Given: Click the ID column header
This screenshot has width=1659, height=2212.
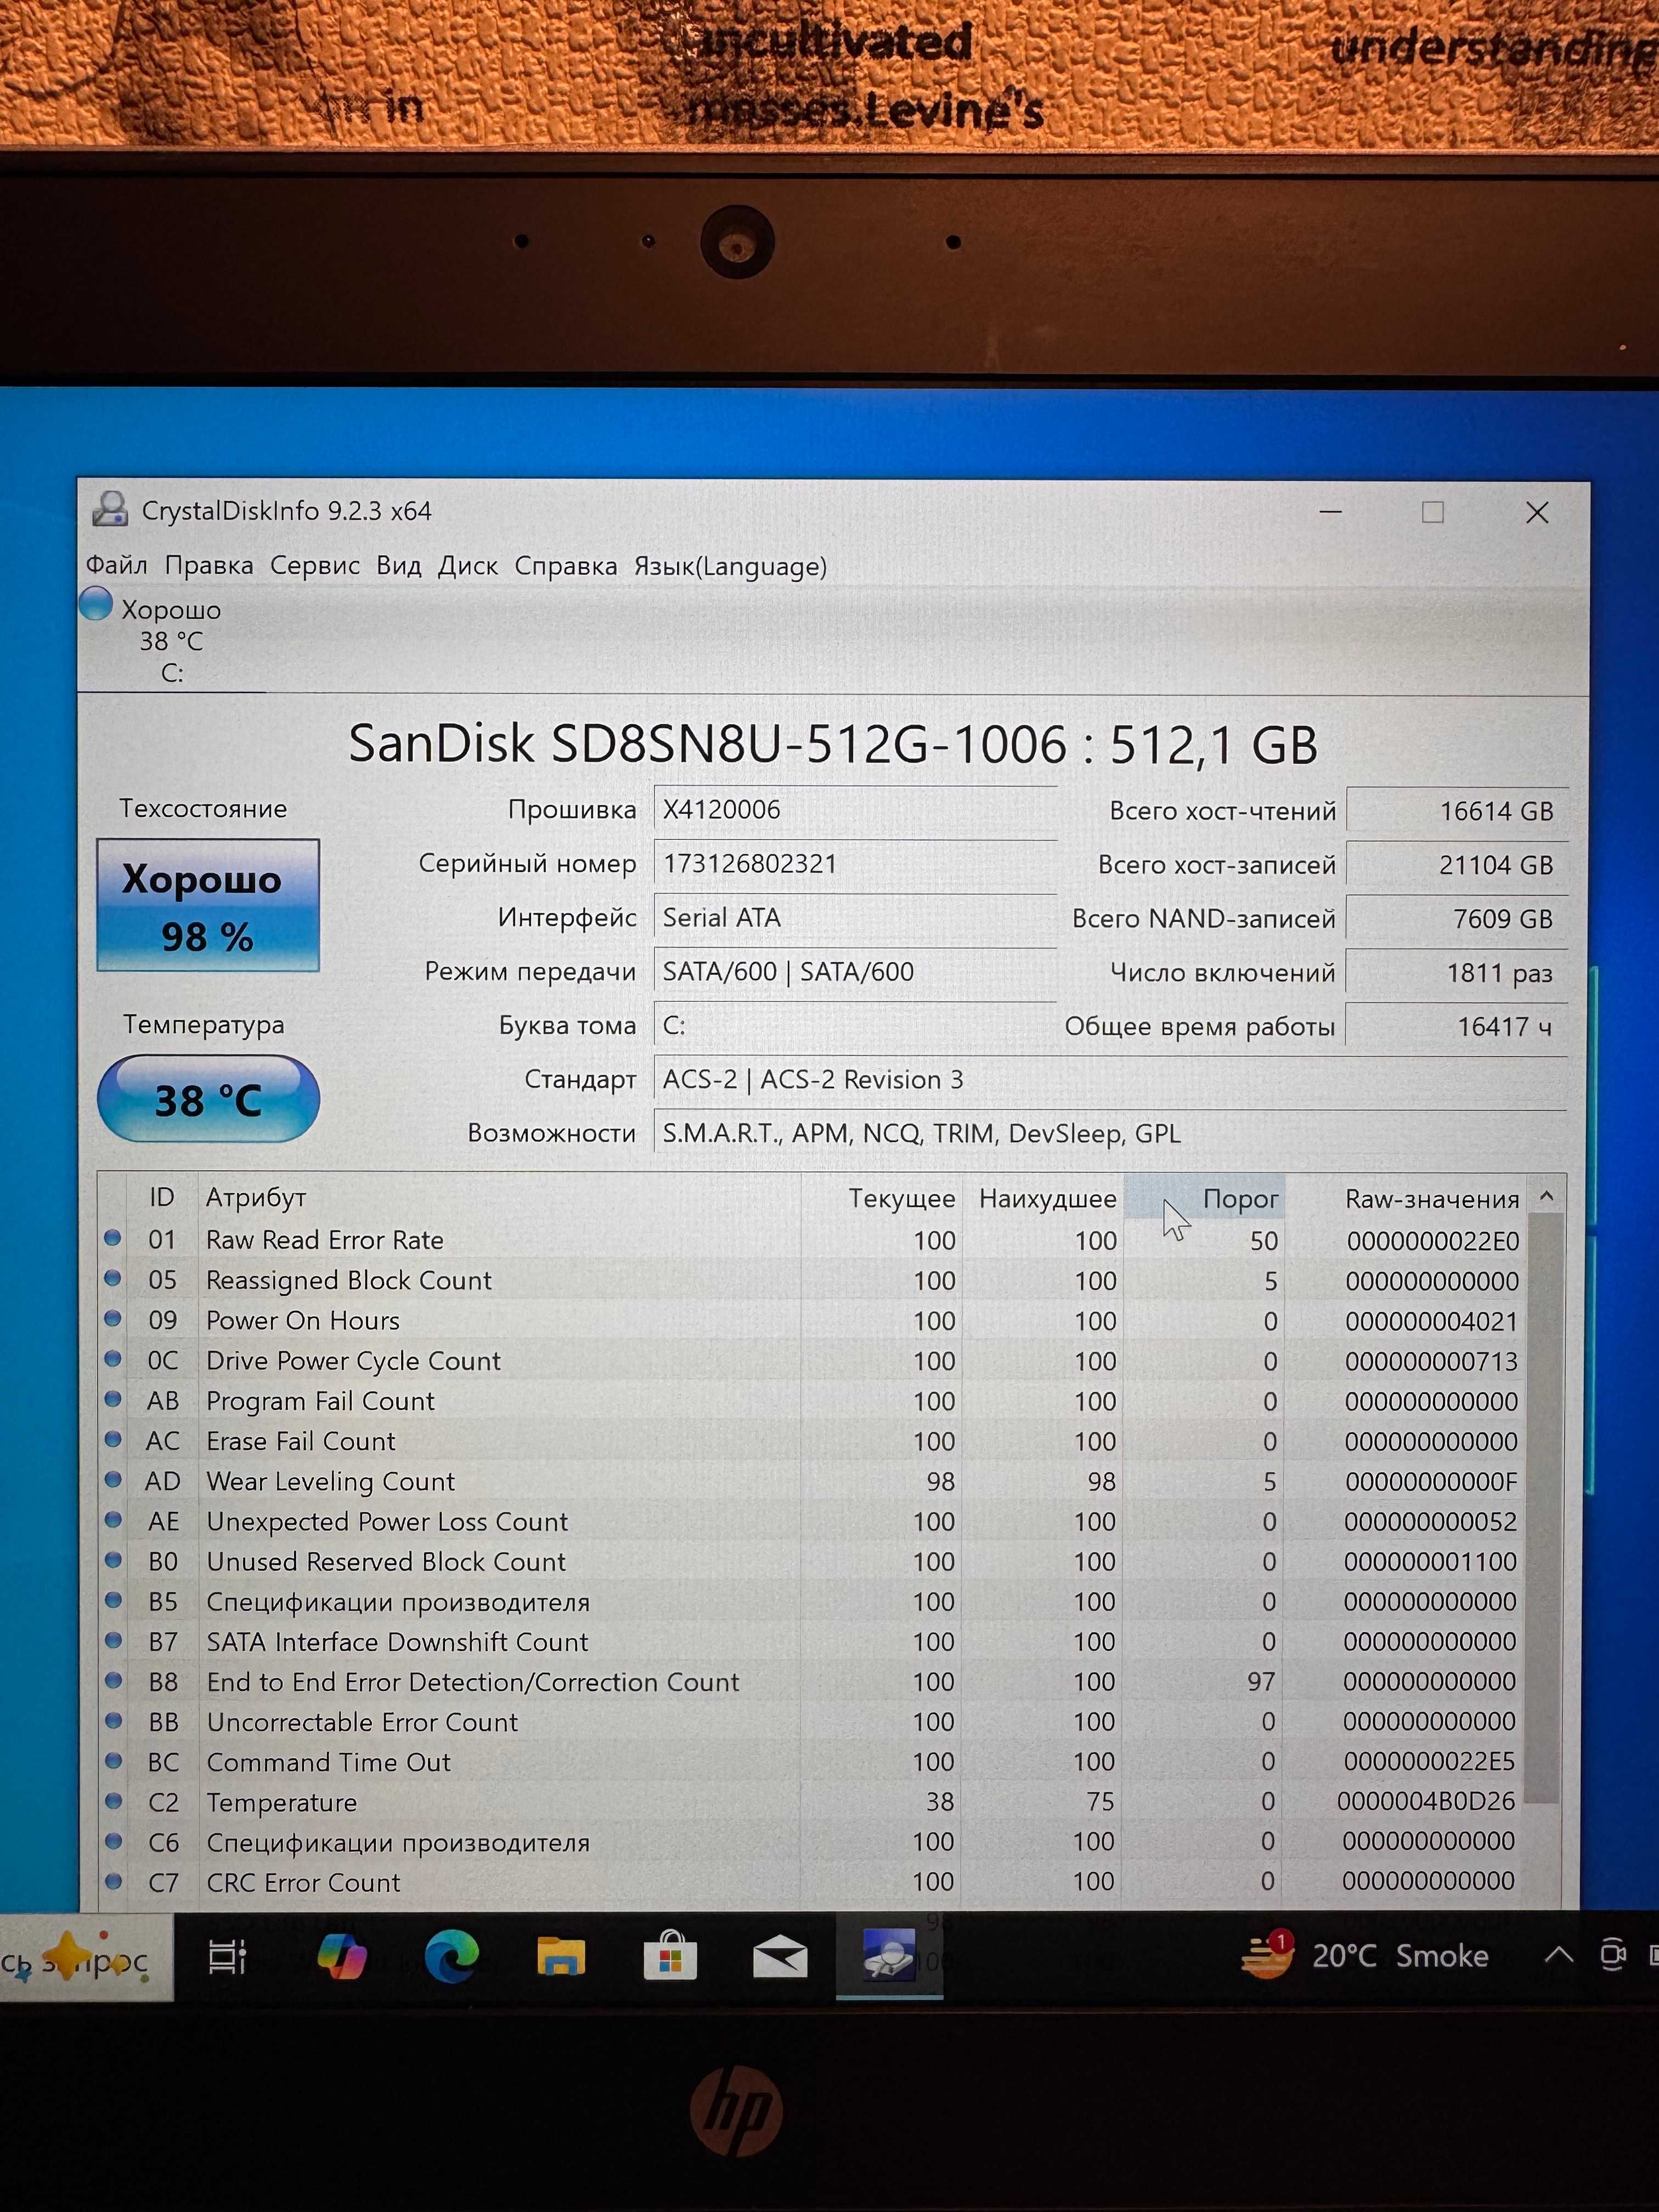Looking at the screenshot, I should pyautogui.click(x=162, y=1197).
